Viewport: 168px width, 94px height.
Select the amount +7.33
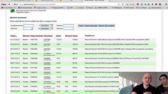tap(58, 58)
